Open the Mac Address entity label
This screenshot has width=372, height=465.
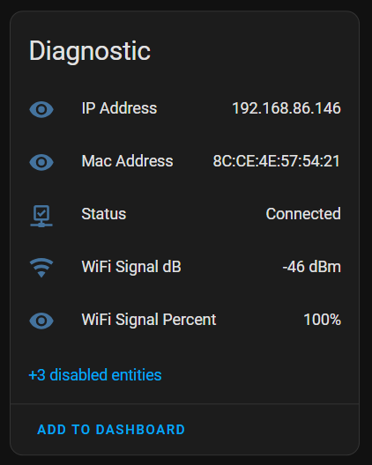[127, 161]
